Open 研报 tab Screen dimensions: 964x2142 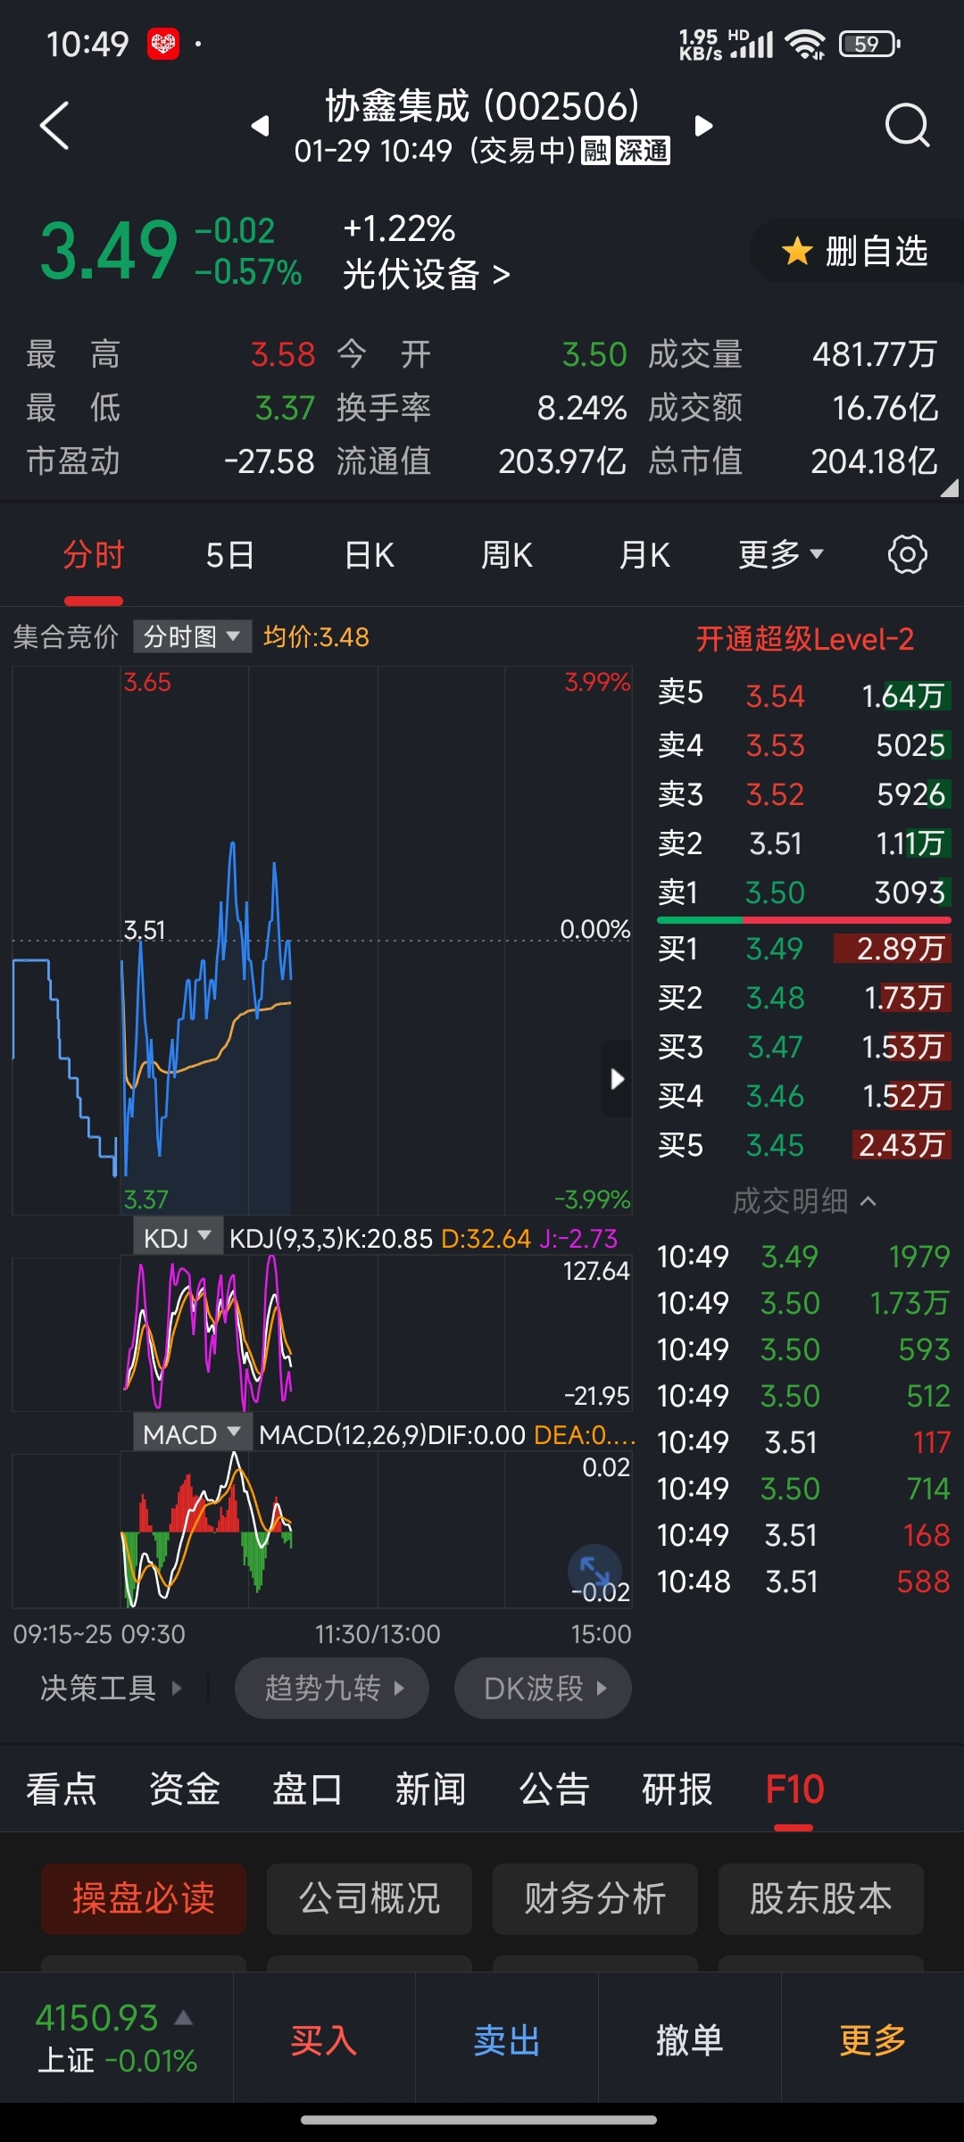[x=677, y=1789]
